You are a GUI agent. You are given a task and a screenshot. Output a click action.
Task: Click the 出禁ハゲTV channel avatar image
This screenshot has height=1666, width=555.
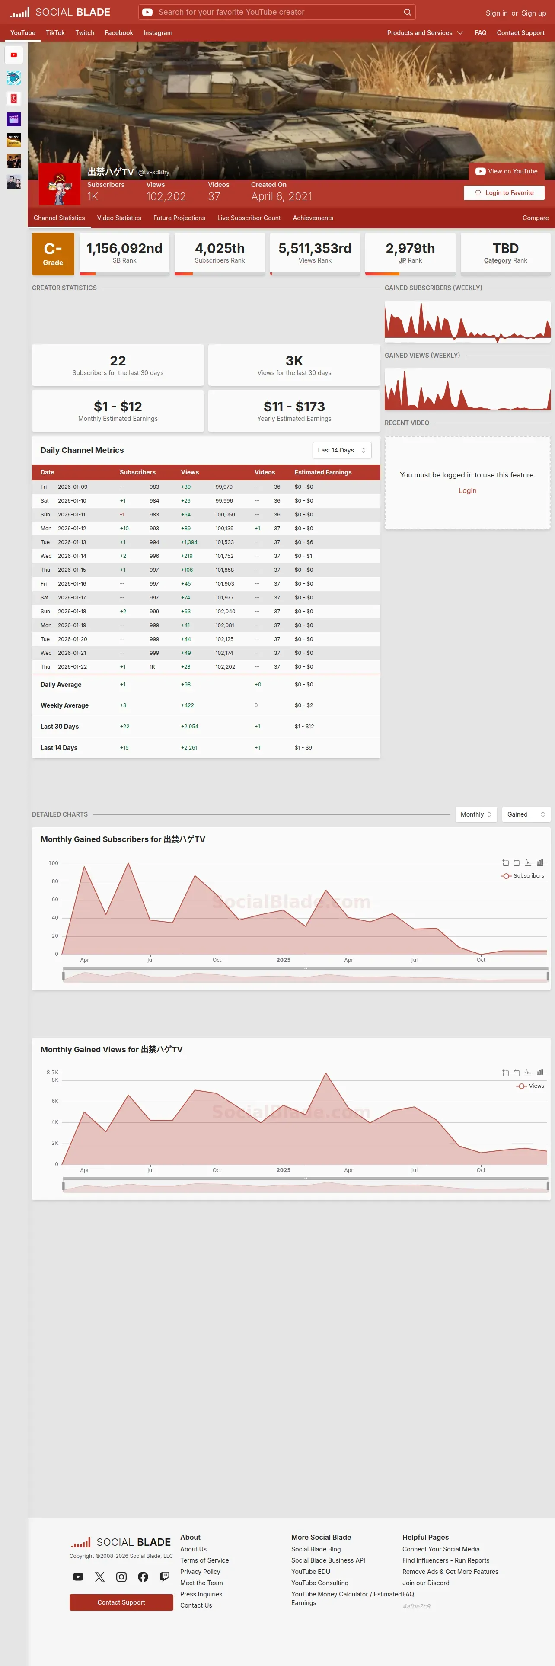coord(60,184)
